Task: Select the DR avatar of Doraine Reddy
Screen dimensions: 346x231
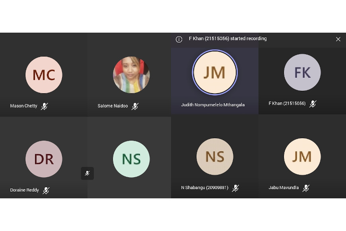Action: coord(44,159)
